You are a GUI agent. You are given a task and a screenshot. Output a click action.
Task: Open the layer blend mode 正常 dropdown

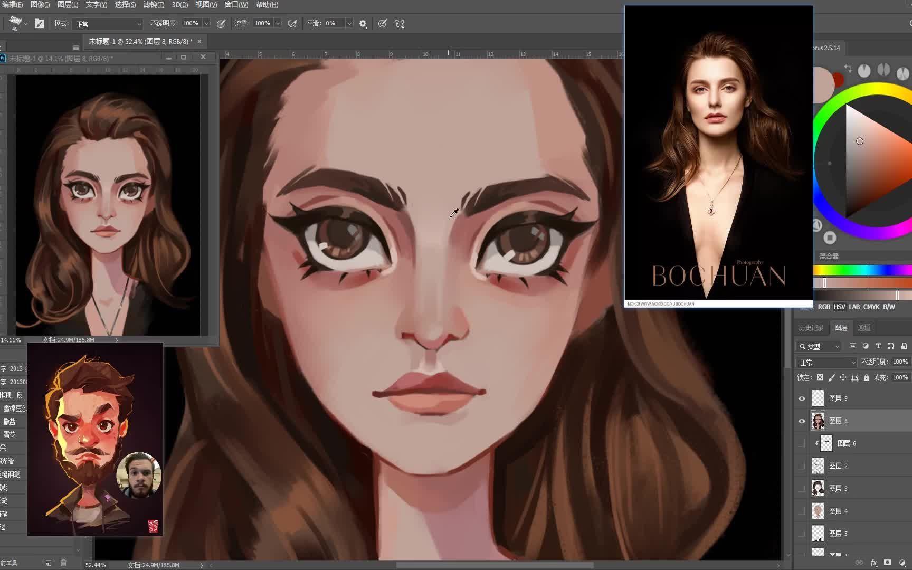[826, 363]
